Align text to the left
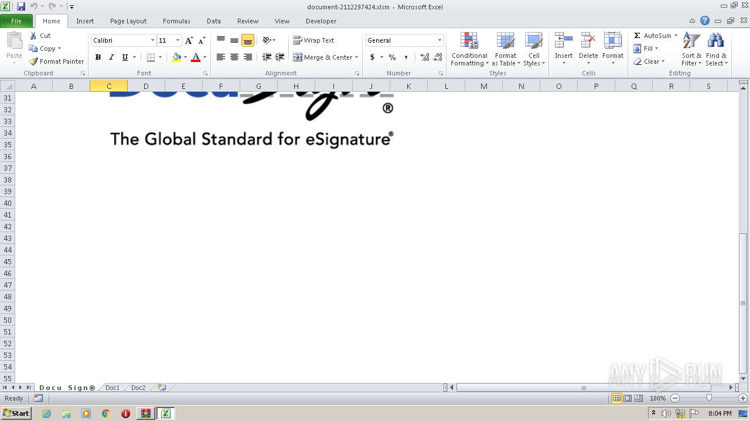750x421 pixels. point(221,57)
